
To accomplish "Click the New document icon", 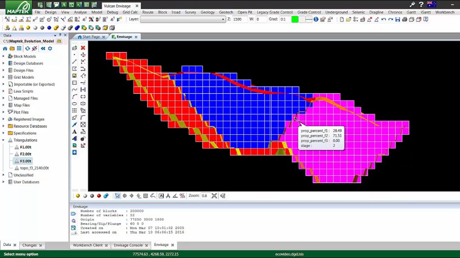I will coord(341,19).
